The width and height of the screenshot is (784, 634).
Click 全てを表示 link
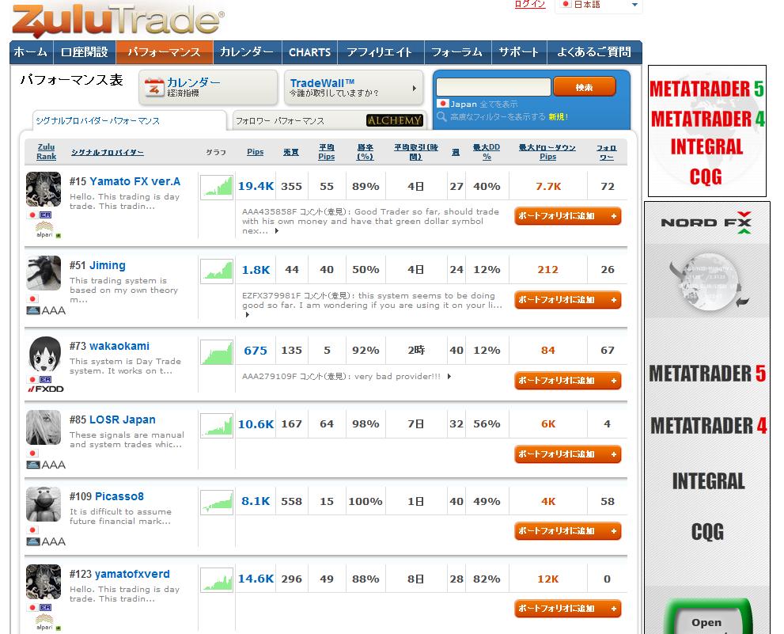click(x=498, y=104)
